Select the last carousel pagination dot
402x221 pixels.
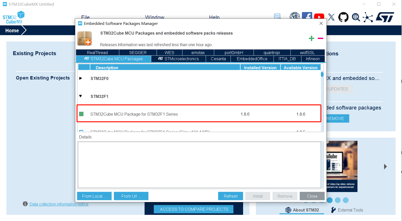coord(346,200)
